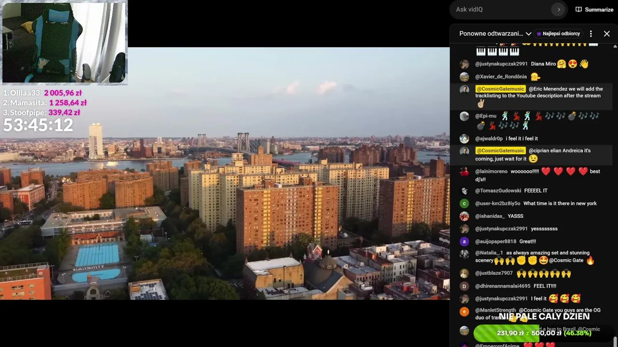Screen dimensions: 618x347
Task: Click avatar beside the "yessssssss" message
Action: coord(464,229)
